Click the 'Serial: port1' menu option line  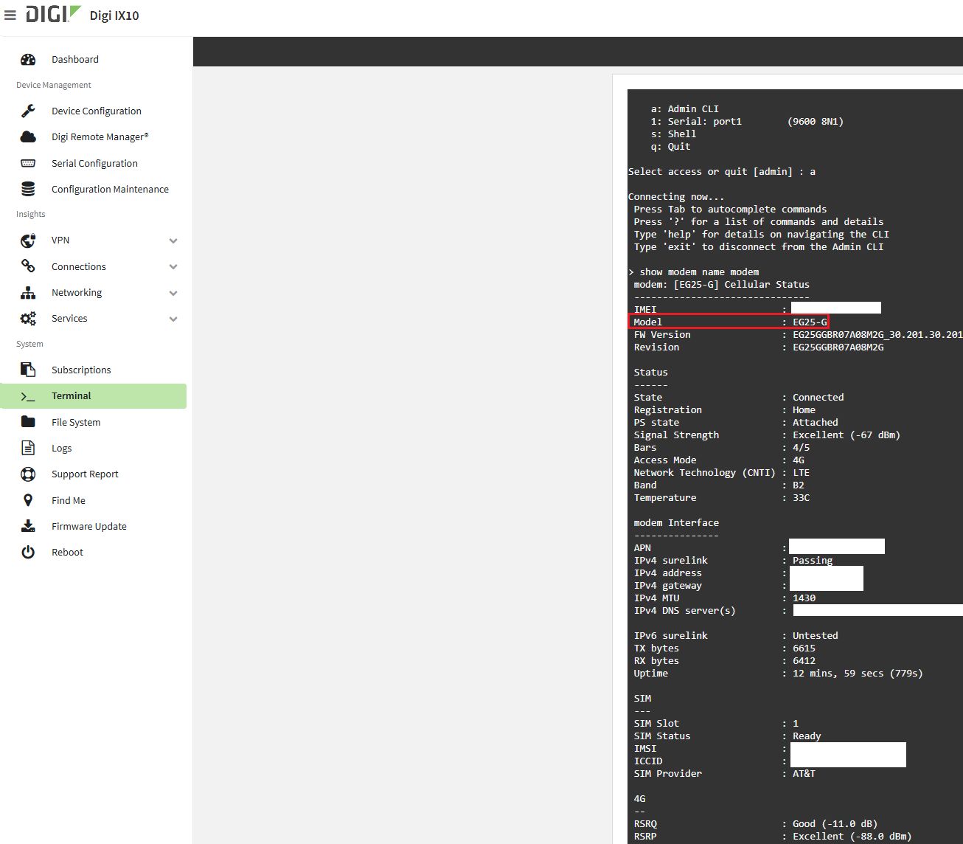coord(747,121)
